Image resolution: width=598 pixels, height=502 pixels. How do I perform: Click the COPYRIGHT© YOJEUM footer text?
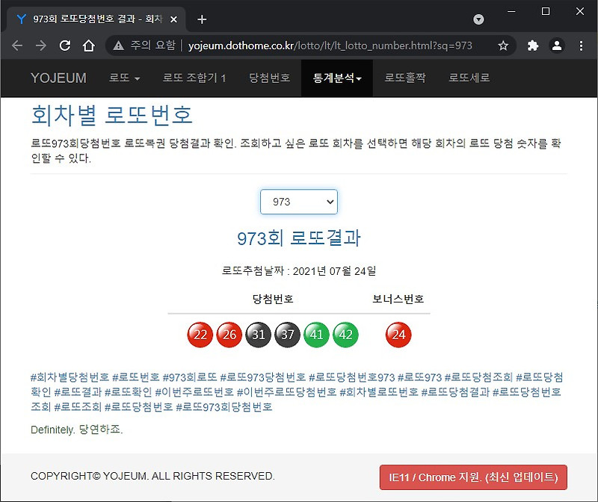click(x=152, y=476)
